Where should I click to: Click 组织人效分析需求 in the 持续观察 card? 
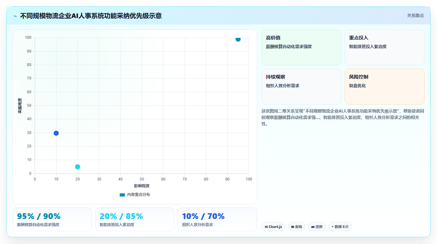282,86
